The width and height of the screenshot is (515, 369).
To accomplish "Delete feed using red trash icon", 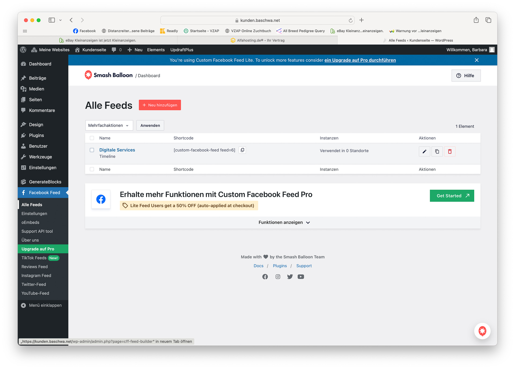I will pos(450,152).
